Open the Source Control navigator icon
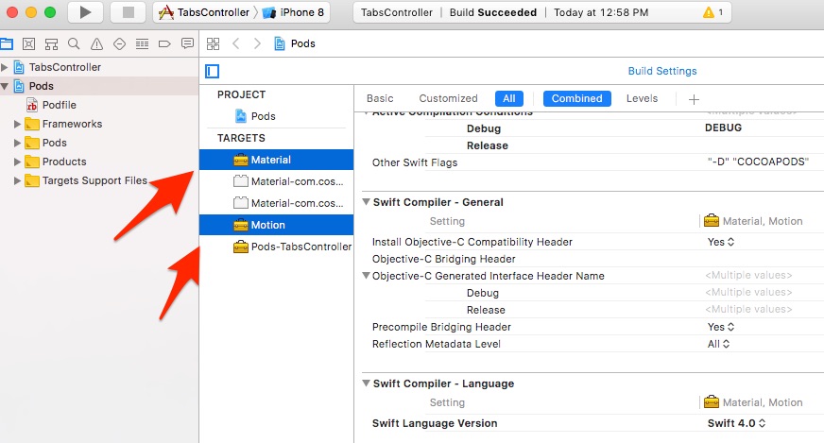This screenshot has width=824, height=443. [29, 43]
